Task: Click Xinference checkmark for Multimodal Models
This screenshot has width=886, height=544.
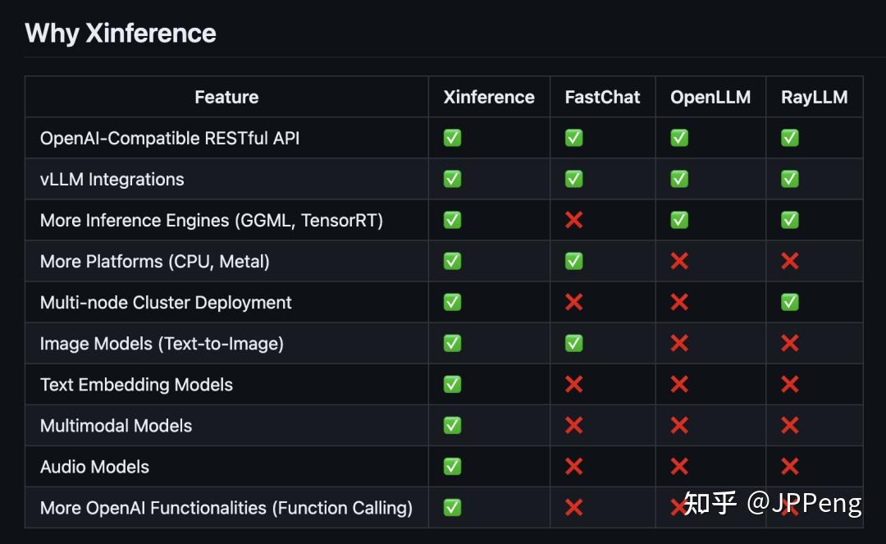Action: click(x=452, y=425)
